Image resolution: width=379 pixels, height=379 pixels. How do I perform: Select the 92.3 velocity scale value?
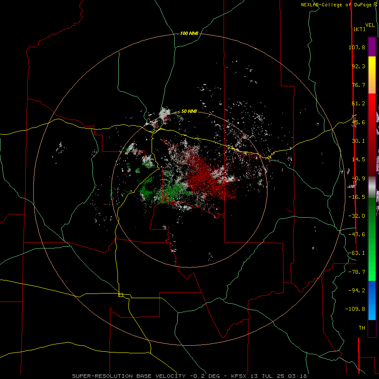click(358, 66)
